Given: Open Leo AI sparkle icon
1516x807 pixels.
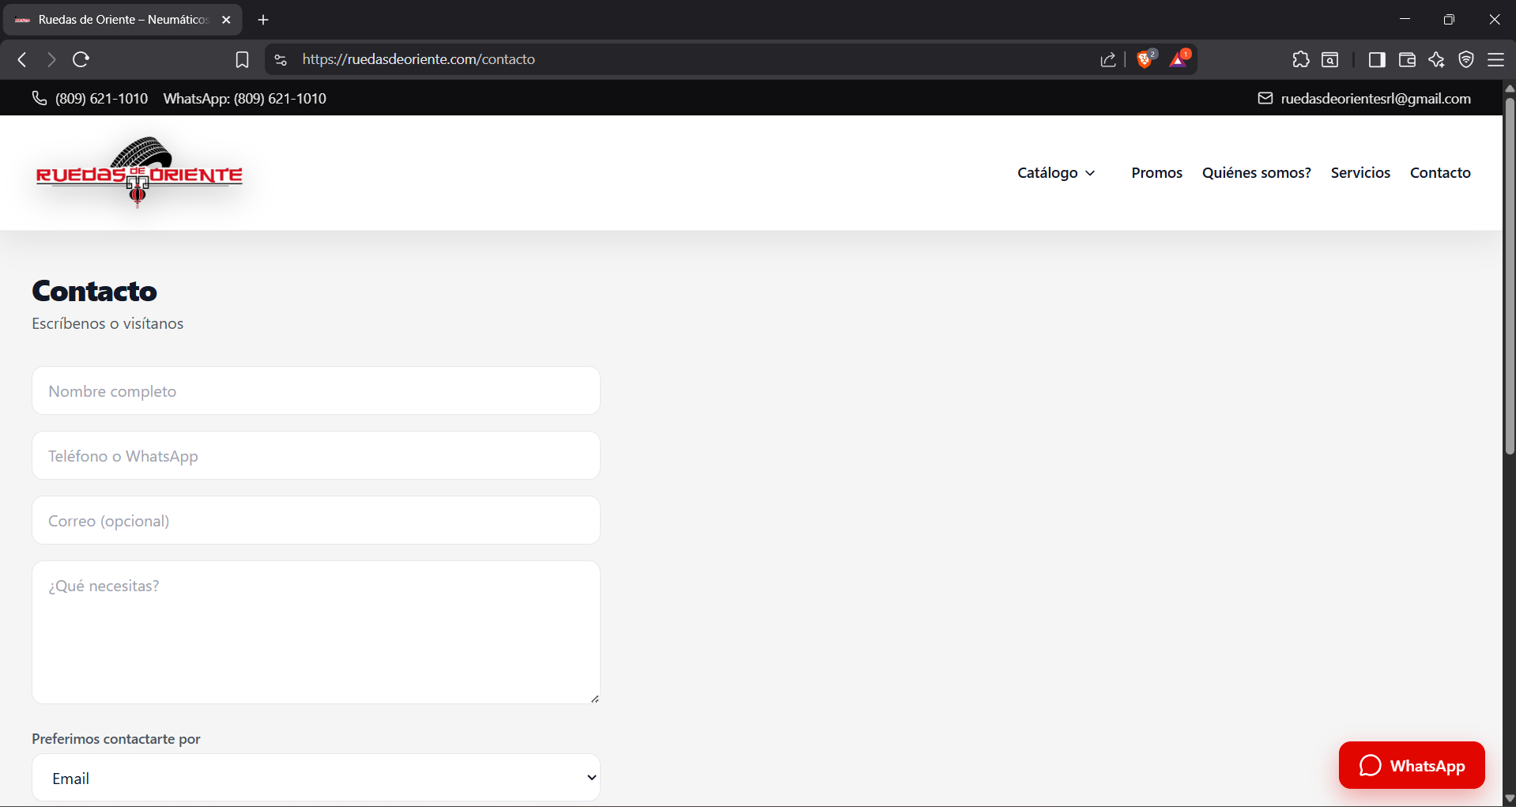Looking at the screenshot, I should (x=1436, y=59).
